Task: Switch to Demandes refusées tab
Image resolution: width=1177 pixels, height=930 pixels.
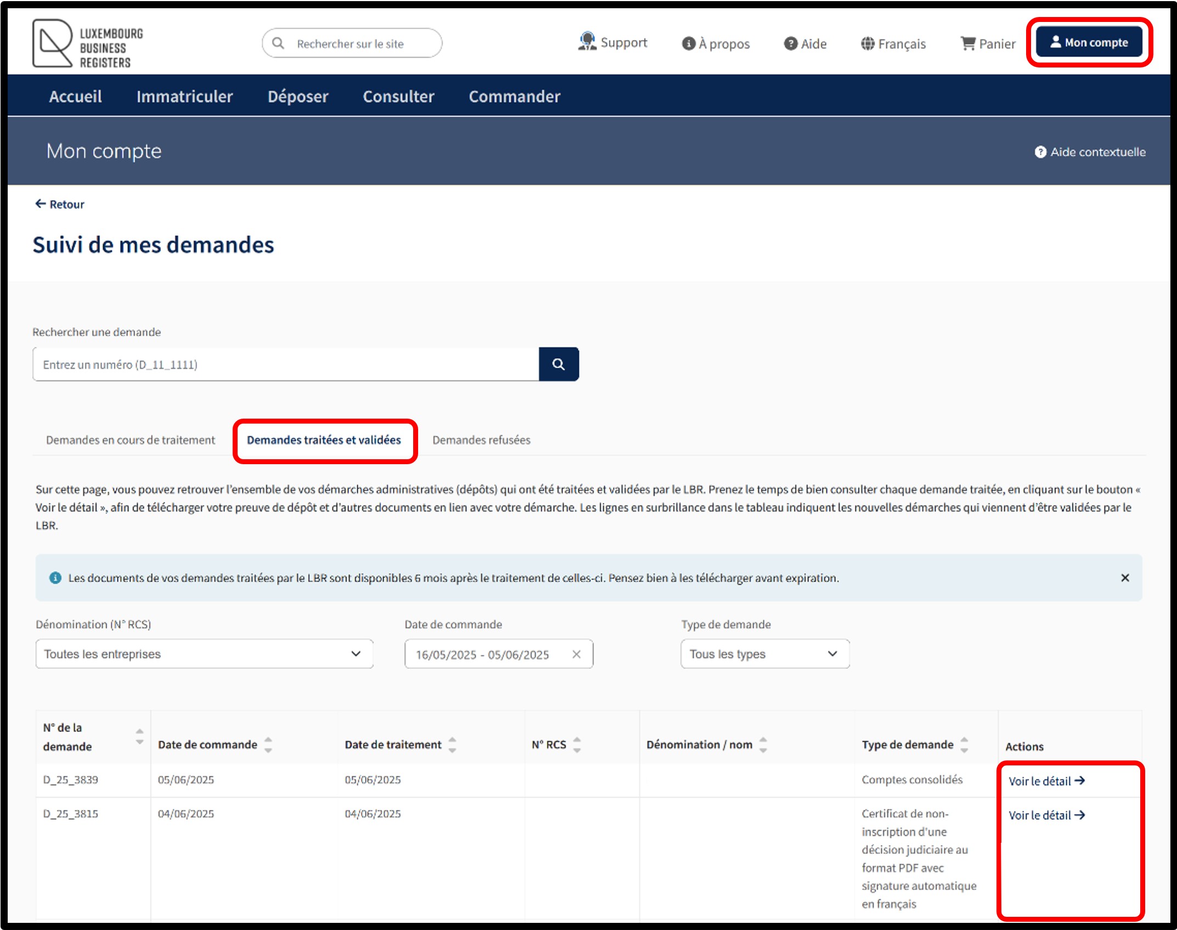Action: [x=481, y=440]
